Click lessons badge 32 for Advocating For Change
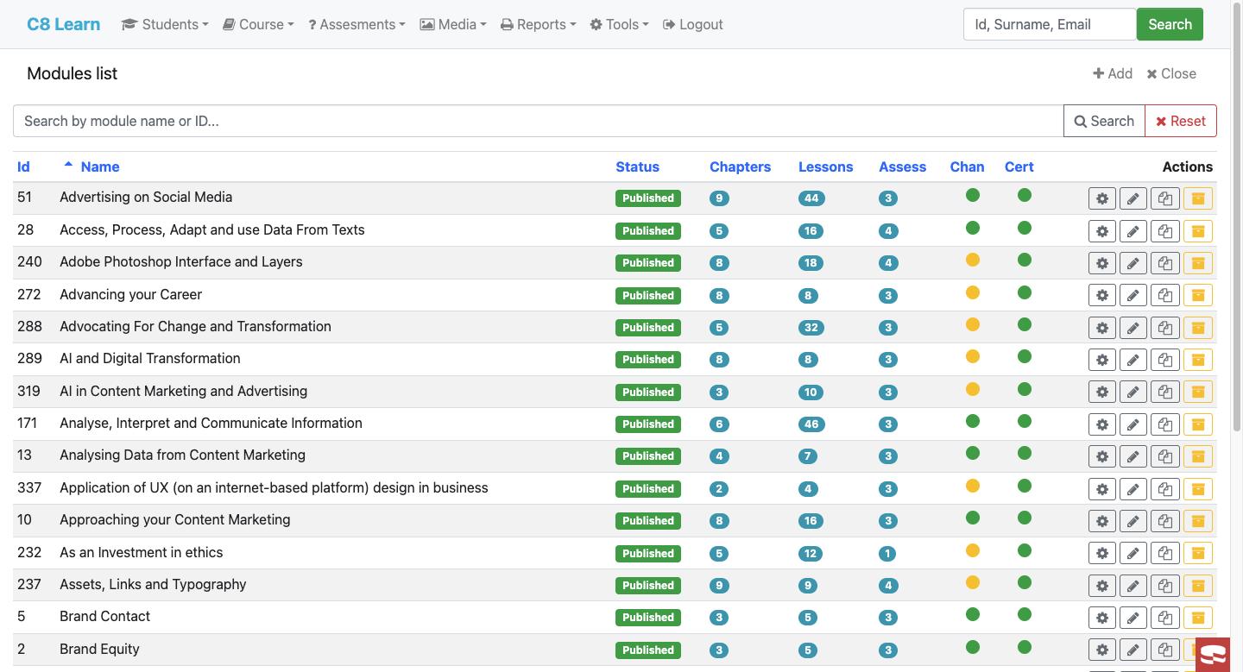The width and height of the screenshot is (1243, 672). point(811,328)
